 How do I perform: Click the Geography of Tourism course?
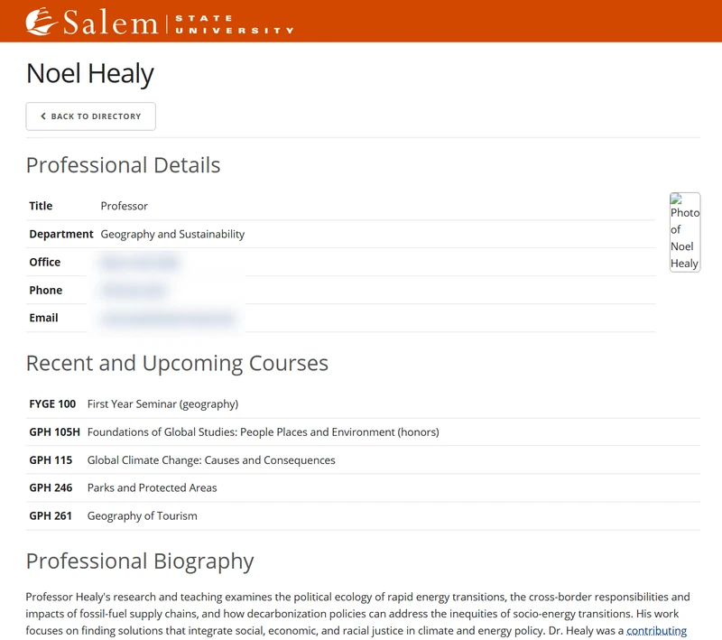tap(142, 516)
